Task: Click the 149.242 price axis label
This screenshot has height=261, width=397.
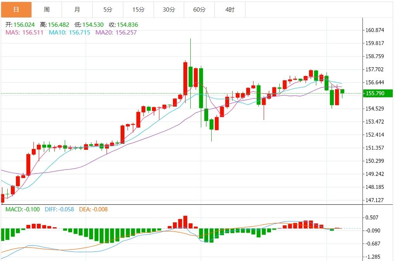Action: (x=375, y=174)
